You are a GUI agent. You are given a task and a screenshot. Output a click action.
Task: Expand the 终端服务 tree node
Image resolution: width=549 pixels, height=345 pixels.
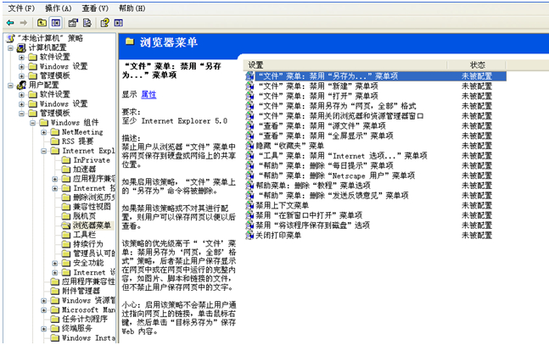pos(43,328)
